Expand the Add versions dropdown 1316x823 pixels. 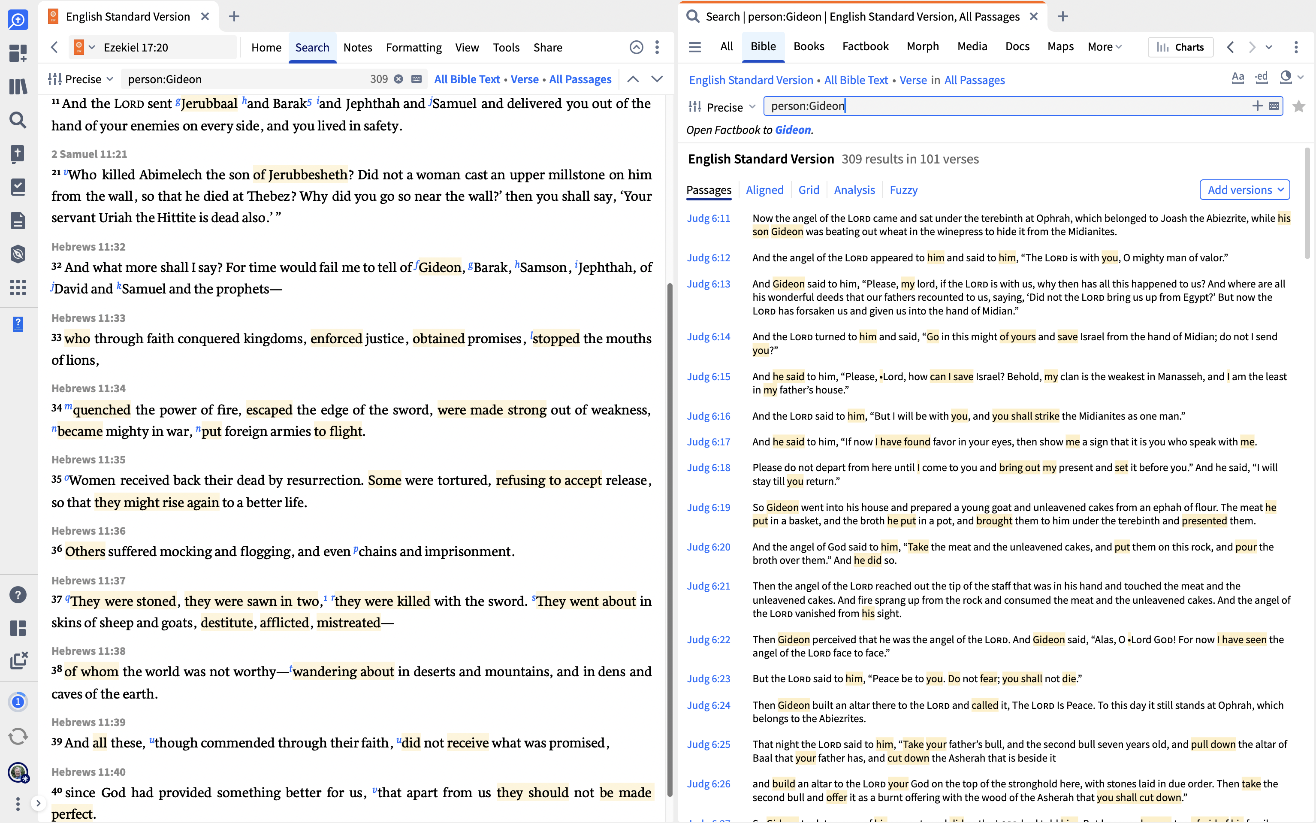1245,190
